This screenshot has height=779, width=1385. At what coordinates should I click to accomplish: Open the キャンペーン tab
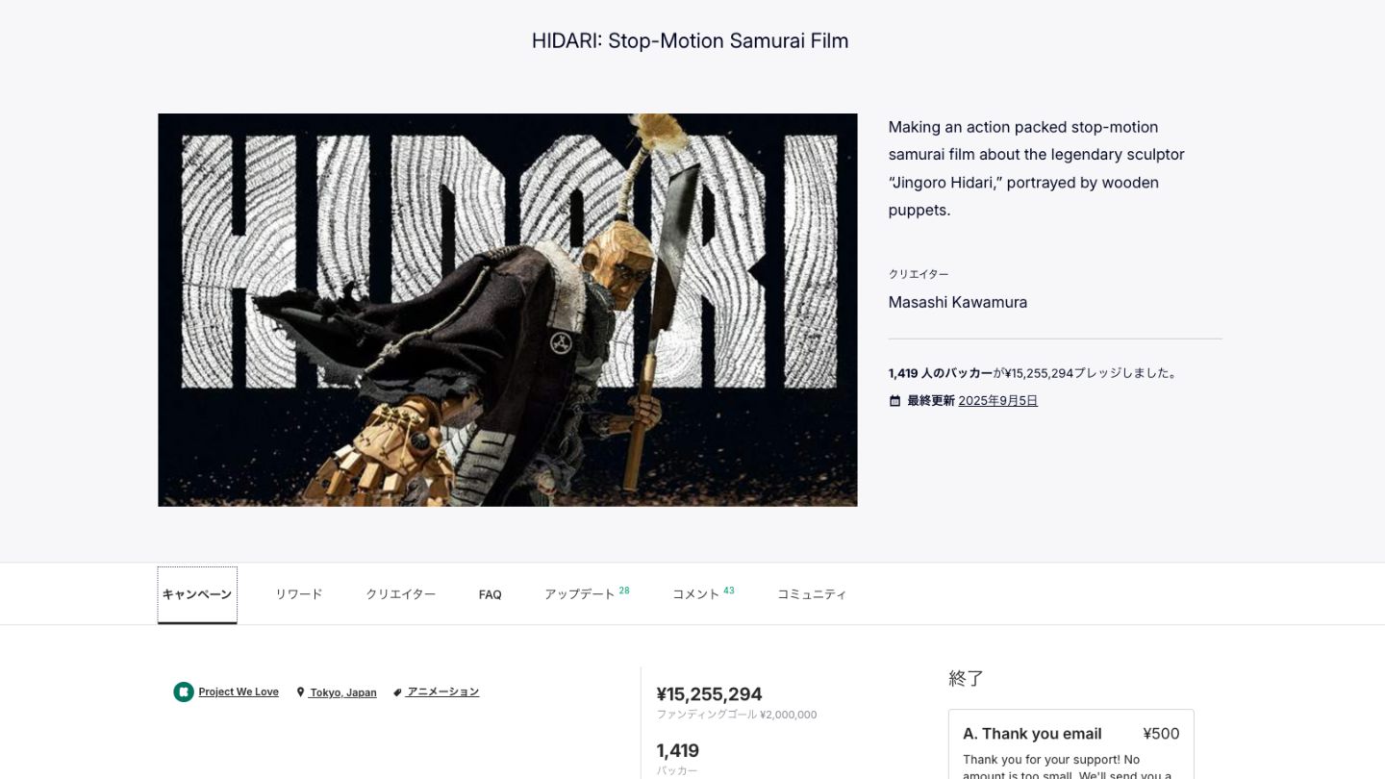tap(197, 594)
